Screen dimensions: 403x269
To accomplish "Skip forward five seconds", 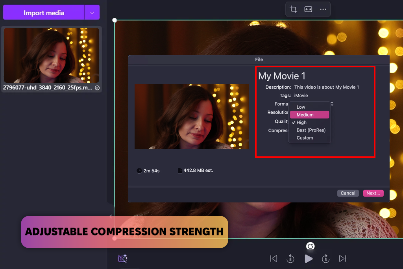I will (325, 258).
